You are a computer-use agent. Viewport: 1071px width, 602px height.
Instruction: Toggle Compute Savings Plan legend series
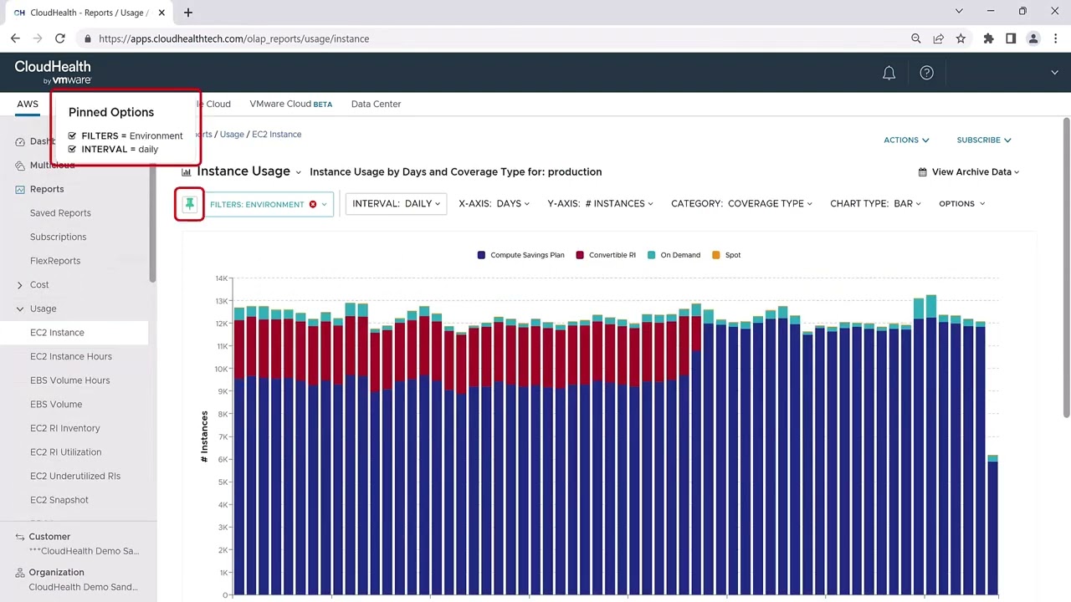tap(520, 255)
